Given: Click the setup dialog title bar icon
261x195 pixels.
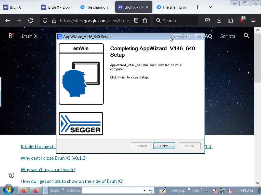Looking at the screenshot, I should click(59, 37).
